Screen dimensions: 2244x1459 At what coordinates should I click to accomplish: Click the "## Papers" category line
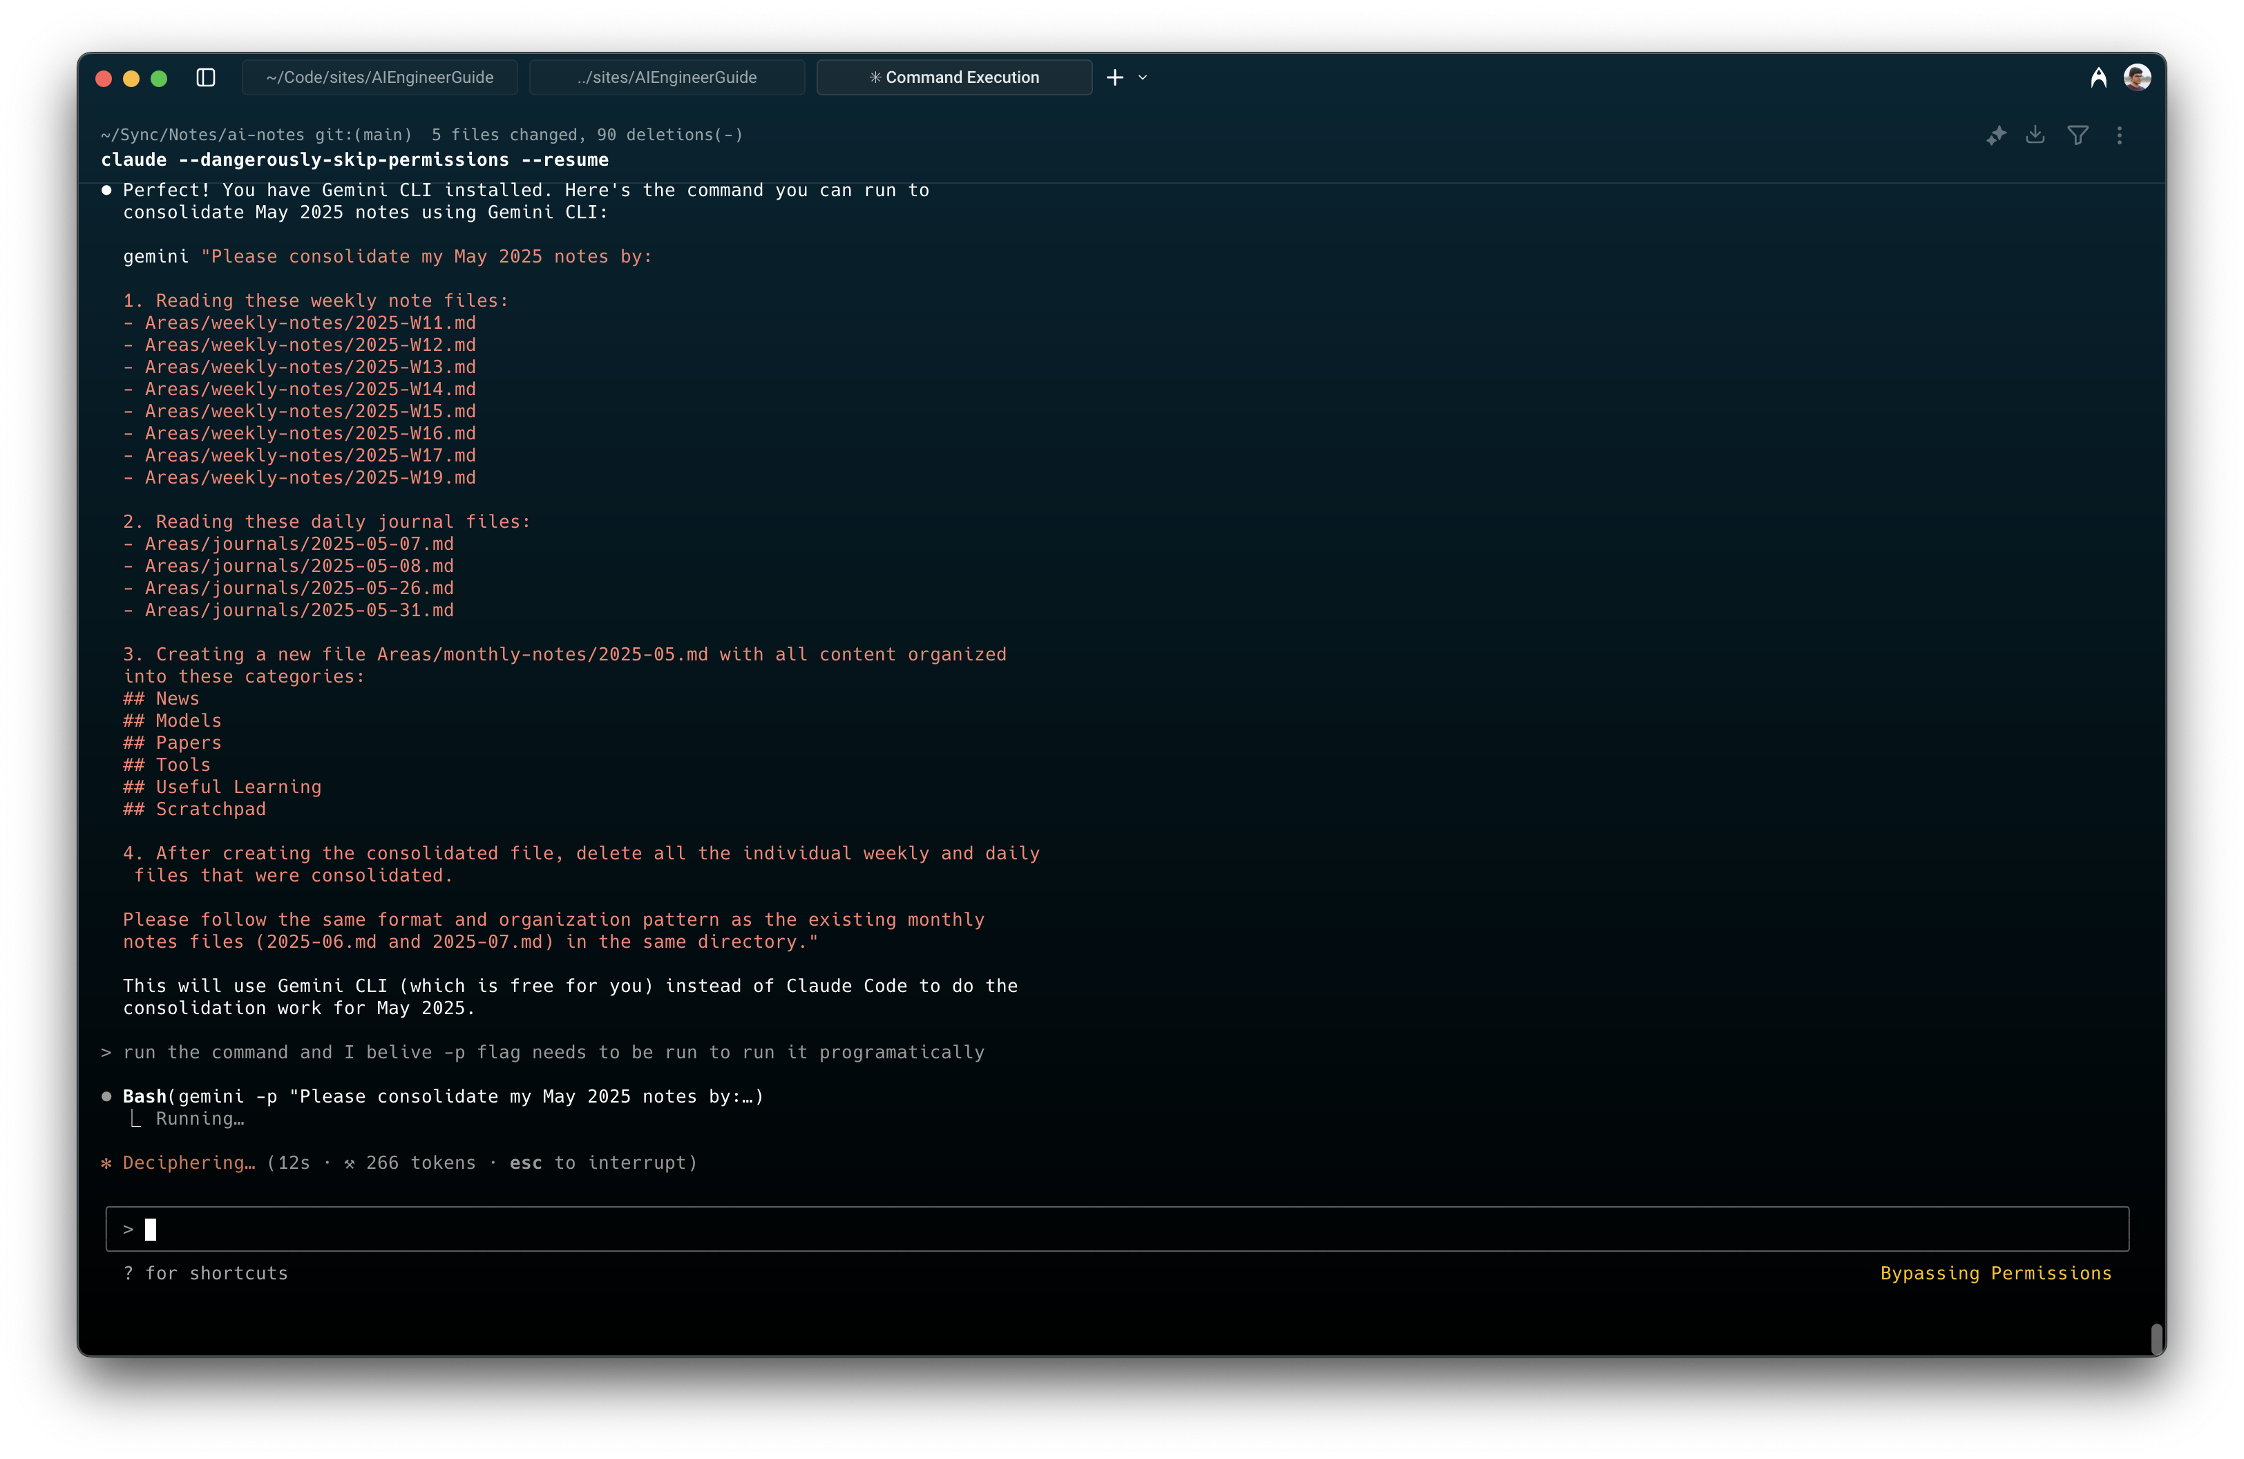click(x=173, y=743)
